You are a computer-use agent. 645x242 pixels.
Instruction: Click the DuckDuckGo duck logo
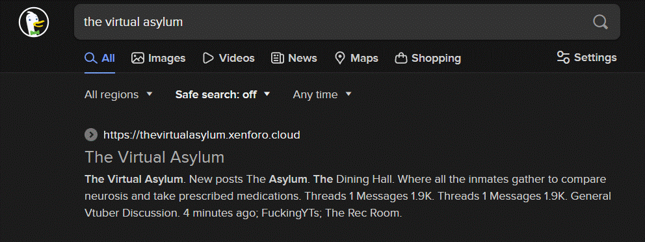tap(34, 22)
